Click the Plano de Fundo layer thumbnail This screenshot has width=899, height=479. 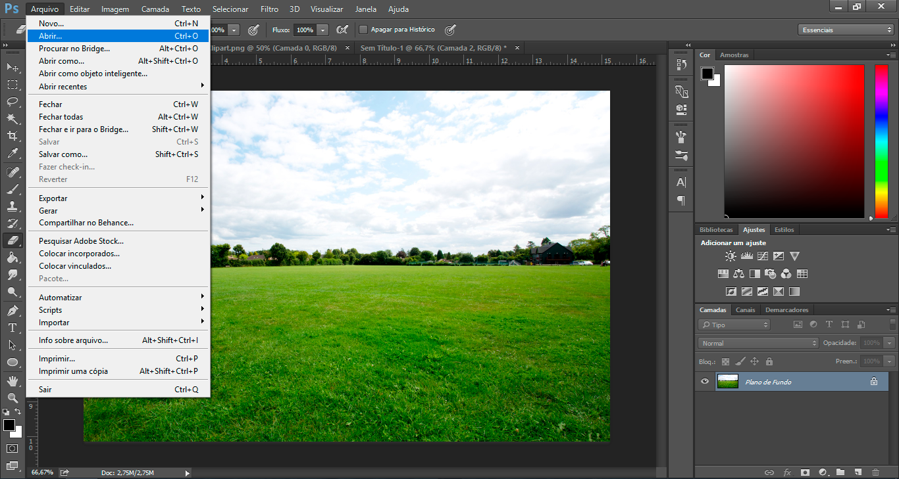pyautogui.click(x=727, y=381)
